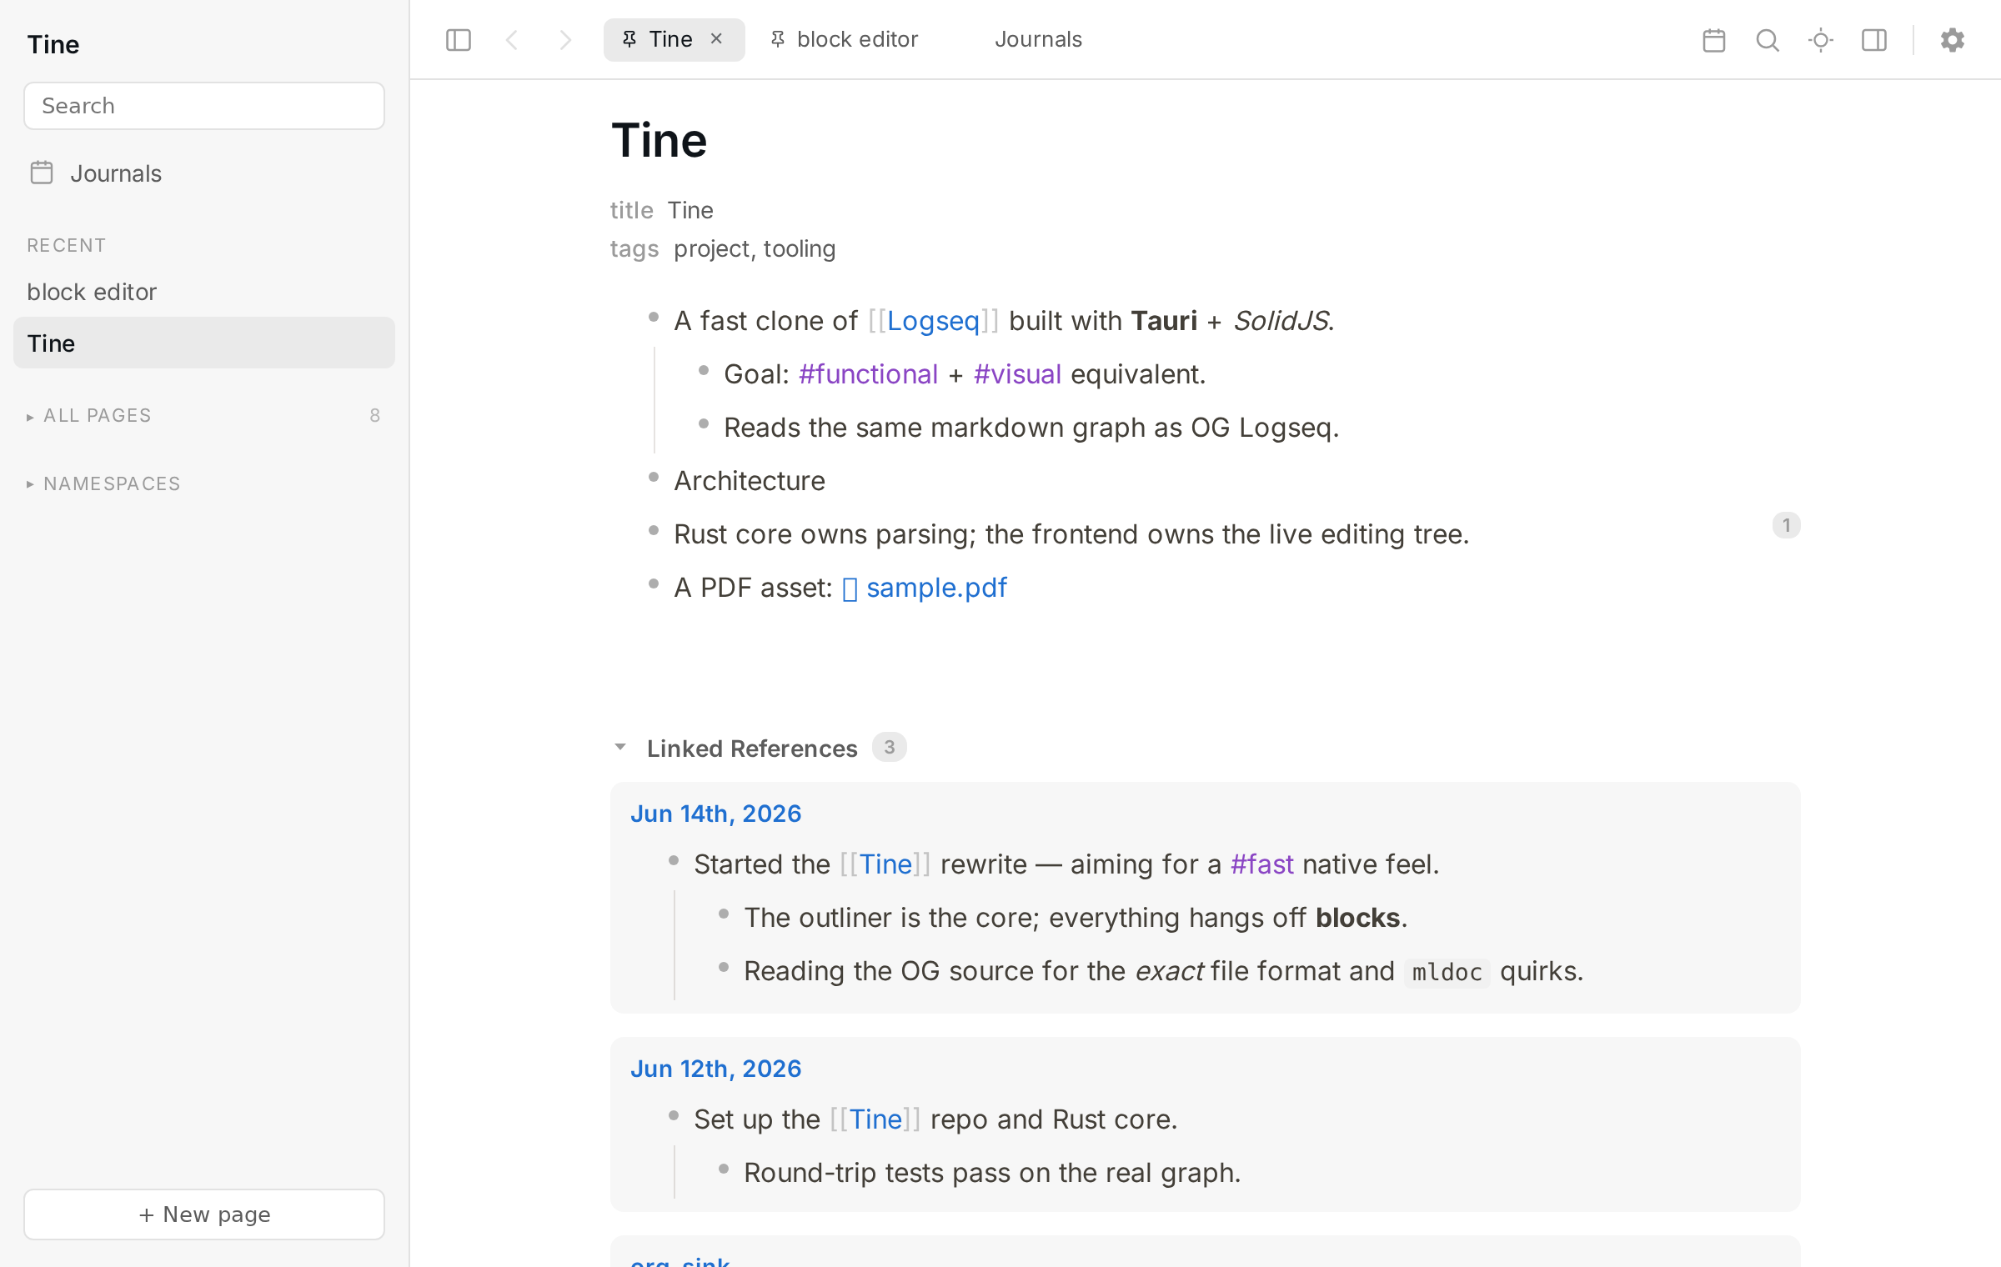
Task: Click bullet of Reading the OG source block
Action: pos(724,968)
